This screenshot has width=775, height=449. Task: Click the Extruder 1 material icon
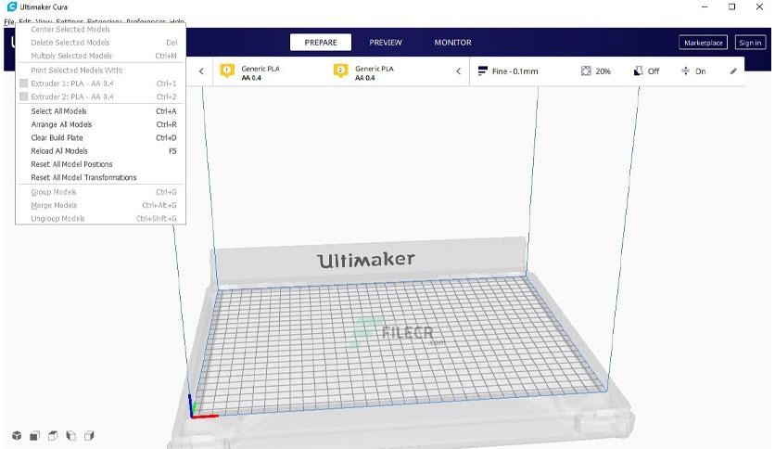click(x=227, y=71)
